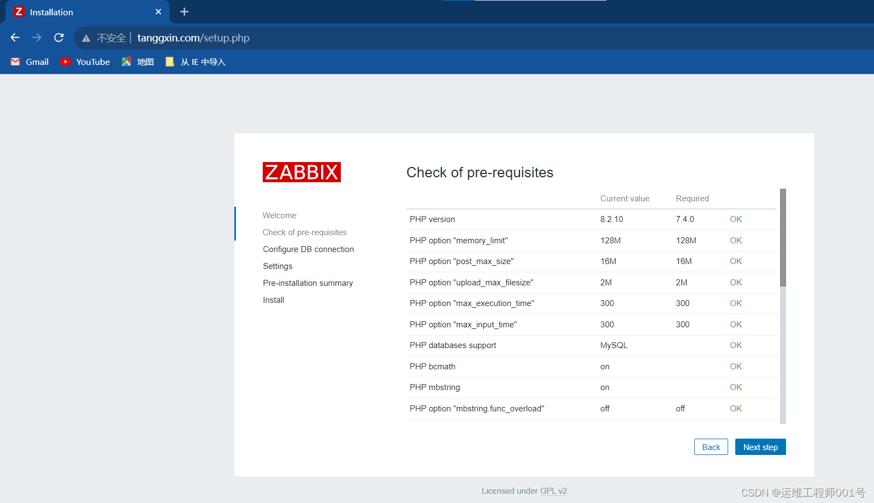Screen dimensions: 874x503
Task: Click the ZABBIX logo
Action: point(302,172)
